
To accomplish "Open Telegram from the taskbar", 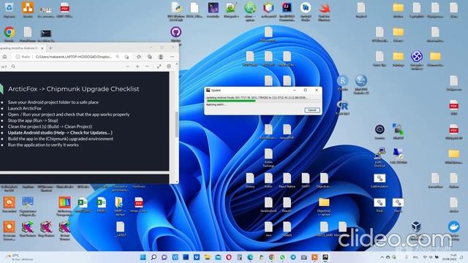I will 293,257.
